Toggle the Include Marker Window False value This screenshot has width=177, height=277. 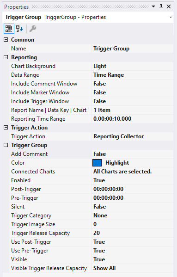point(99,92)
